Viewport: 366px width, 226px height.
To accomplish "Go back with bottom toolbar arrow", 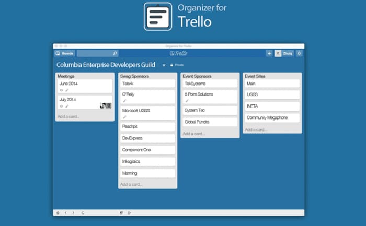I will point(66,213).
